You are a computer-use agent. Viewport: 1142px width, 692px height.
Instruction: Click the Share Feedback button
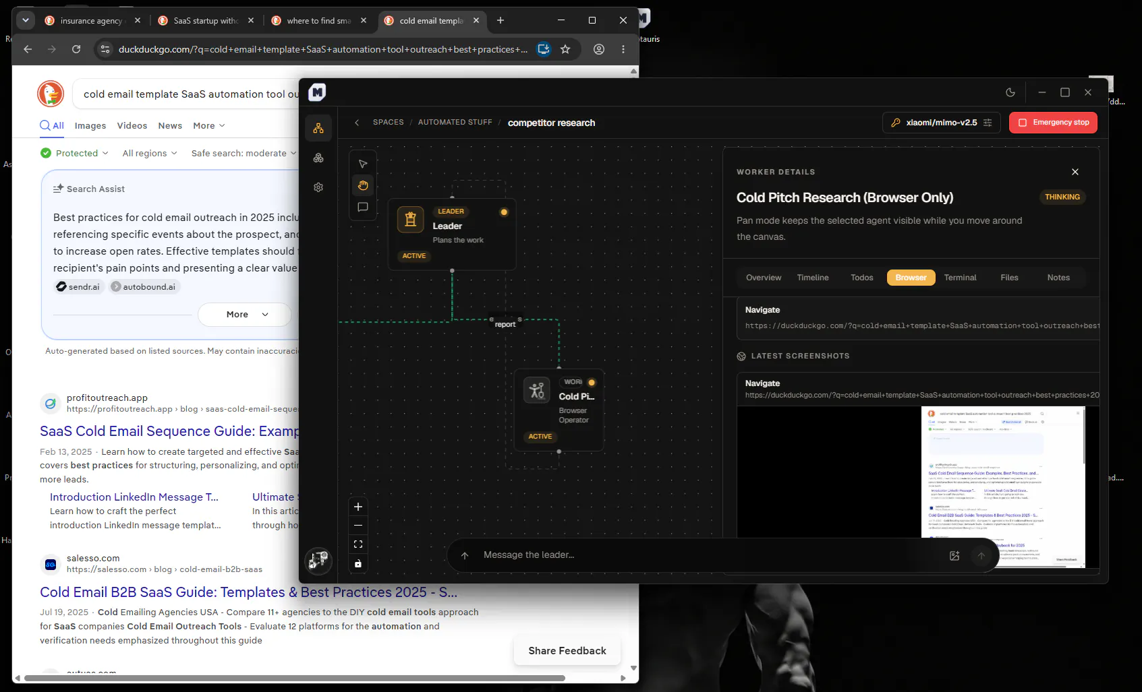tap(567, 651)
